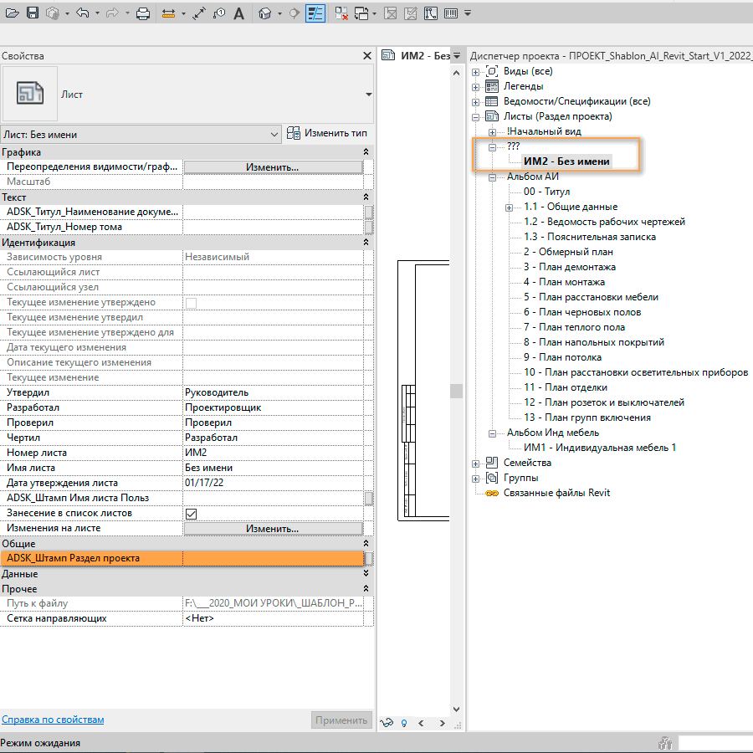Open the 3D View dropdown arrow
753x753 pixels.
point(279,13)
